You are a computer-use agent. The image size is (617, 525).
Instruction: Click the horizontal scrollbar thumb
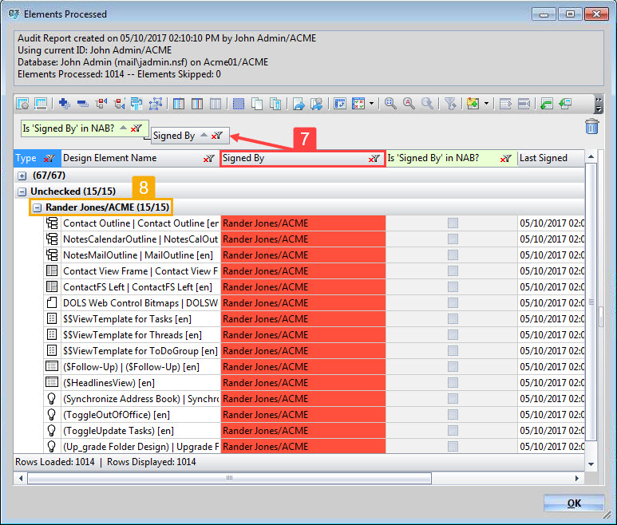(229, 479)
